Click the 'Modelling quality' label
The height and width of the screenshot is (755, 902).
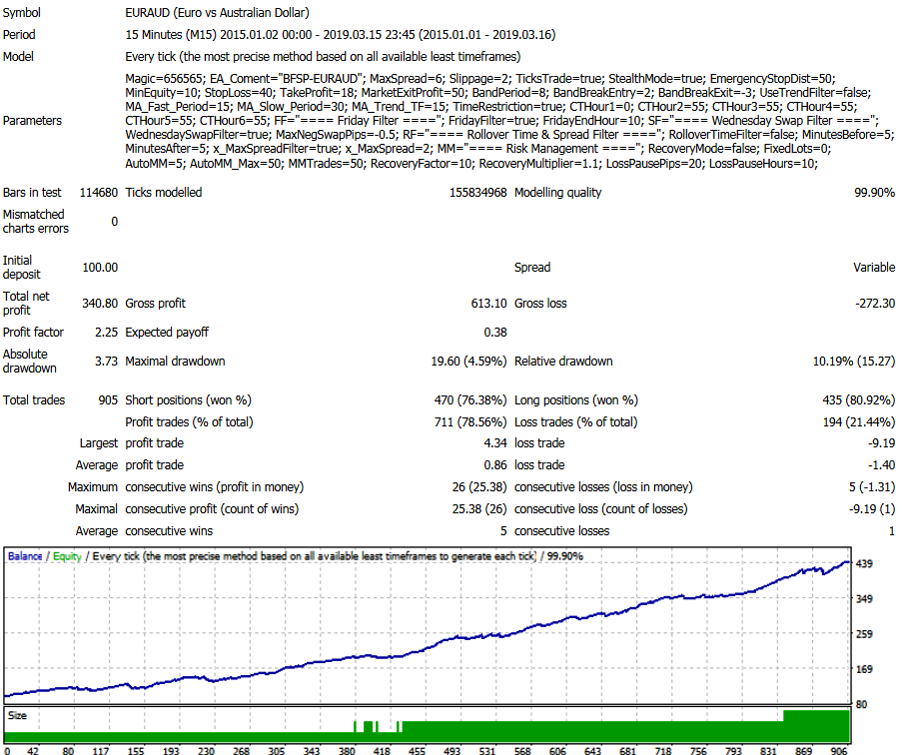557,193
